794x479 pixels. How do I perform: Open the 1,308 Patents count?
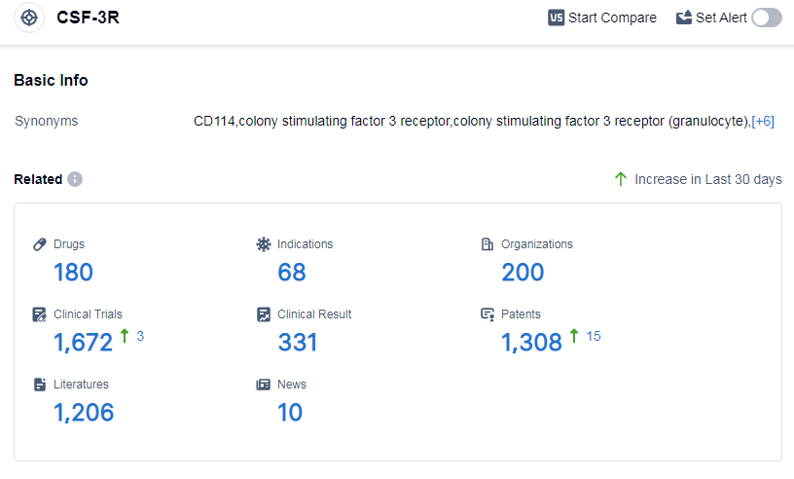point(531,343)
